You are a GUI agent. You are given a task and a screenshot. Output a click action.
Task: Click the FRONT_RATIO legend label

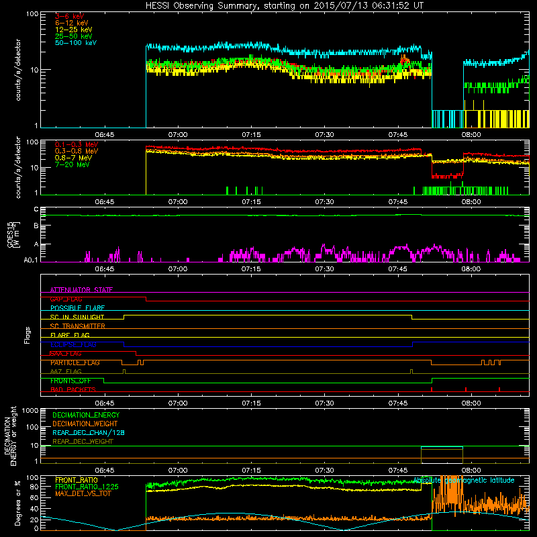pos(77,480)
